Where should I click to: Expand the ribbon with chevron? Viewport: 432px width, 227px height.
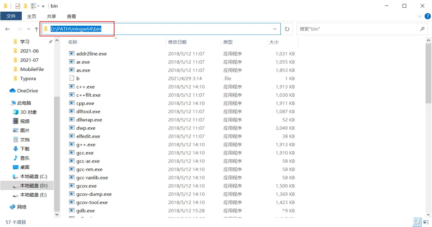pos(420,16)
